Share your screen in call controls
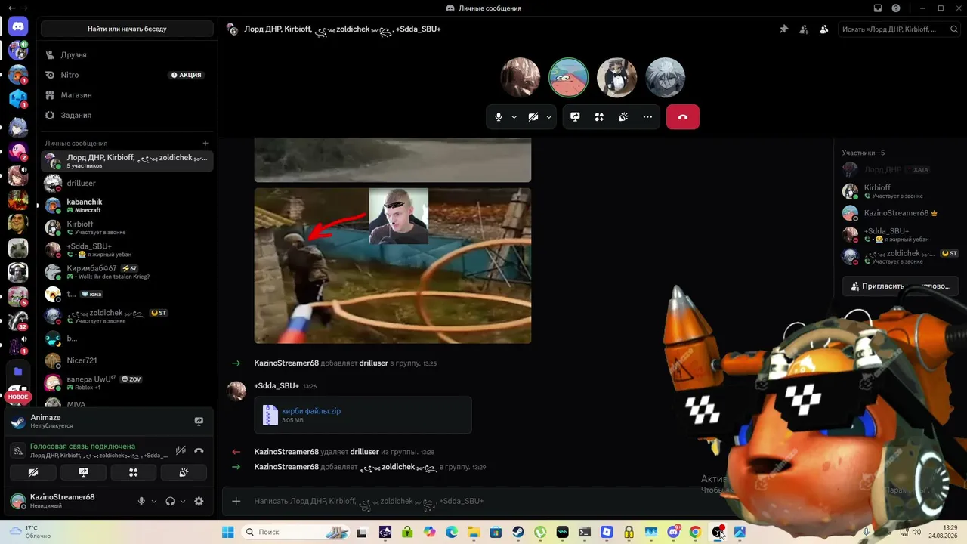This screenshot has width=967, height=544. [x=575, y=117]
